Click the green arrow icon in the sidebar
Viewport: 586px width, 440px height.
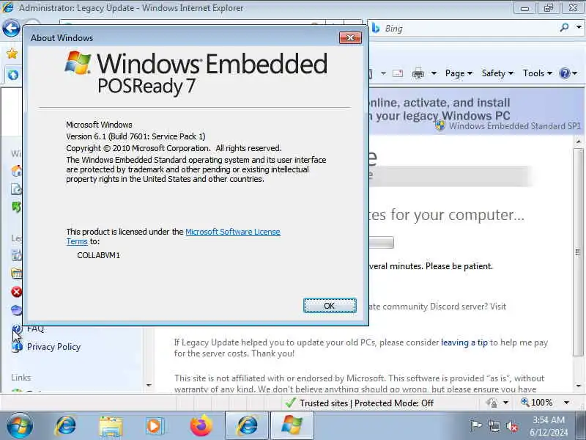(x=16, y=207)
